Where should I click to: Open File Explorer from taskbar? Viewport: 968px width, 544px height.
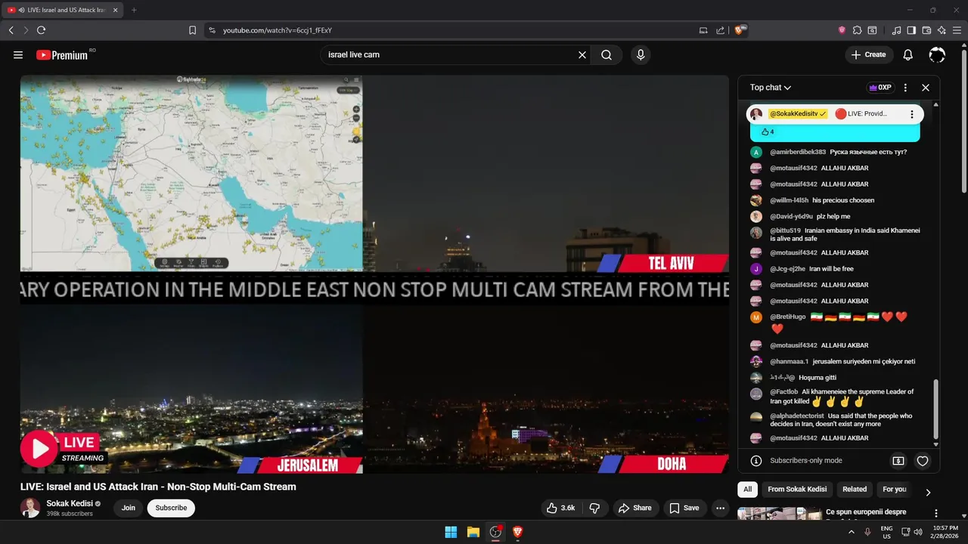pos(473,532)
